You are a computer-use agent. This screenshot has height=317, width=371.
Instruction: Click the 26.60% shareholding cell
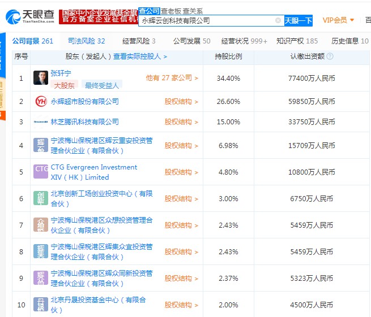tap(228, 102)
